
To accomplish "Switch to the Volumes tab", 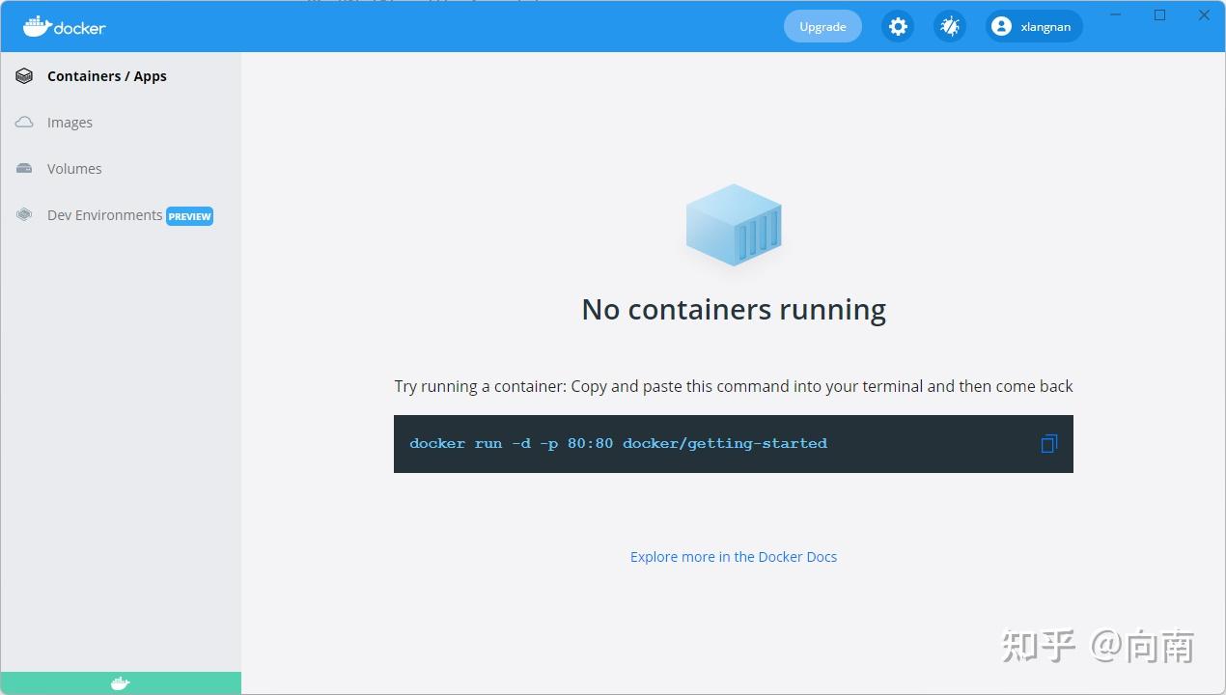I will (x=74, y=168).
